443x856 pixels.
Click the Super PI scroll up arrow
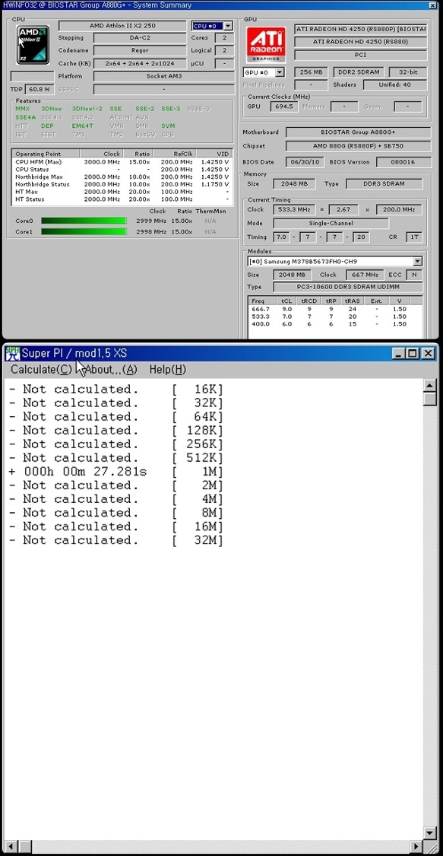(430, 386)
